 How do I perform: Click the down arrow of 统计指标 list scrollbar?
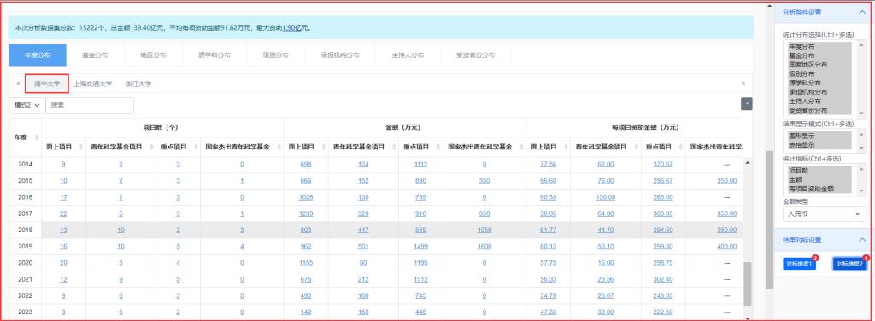pos(861,190)
